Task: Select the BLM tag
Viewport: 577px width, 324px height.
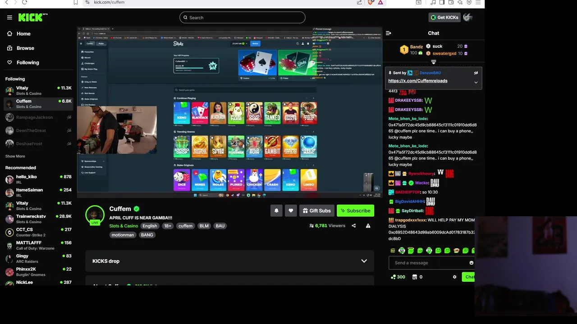Action: 204,226
